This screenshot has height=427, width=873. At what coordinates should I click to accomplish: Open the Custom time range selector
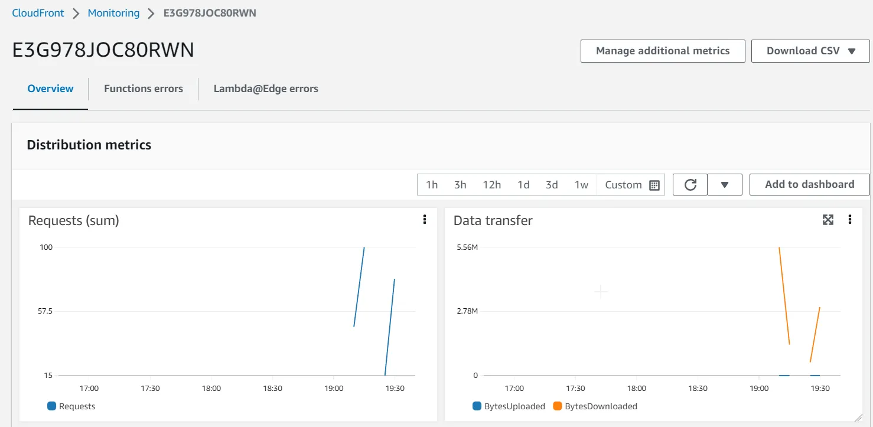[623, 184]
